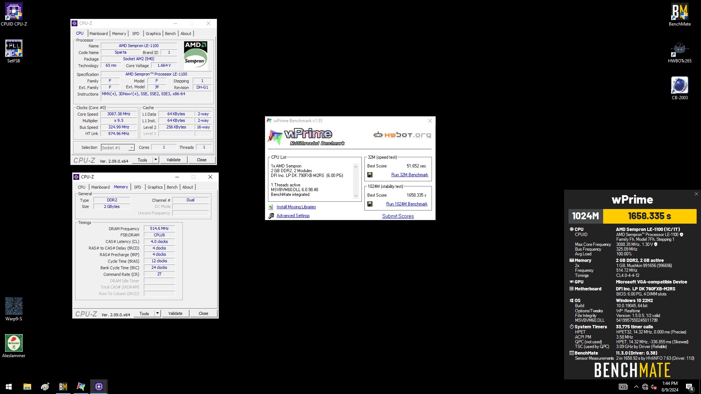Open SPD tab in upper CPU-Z
Viewport: 701px width, 394px height.
coord(136,34)
